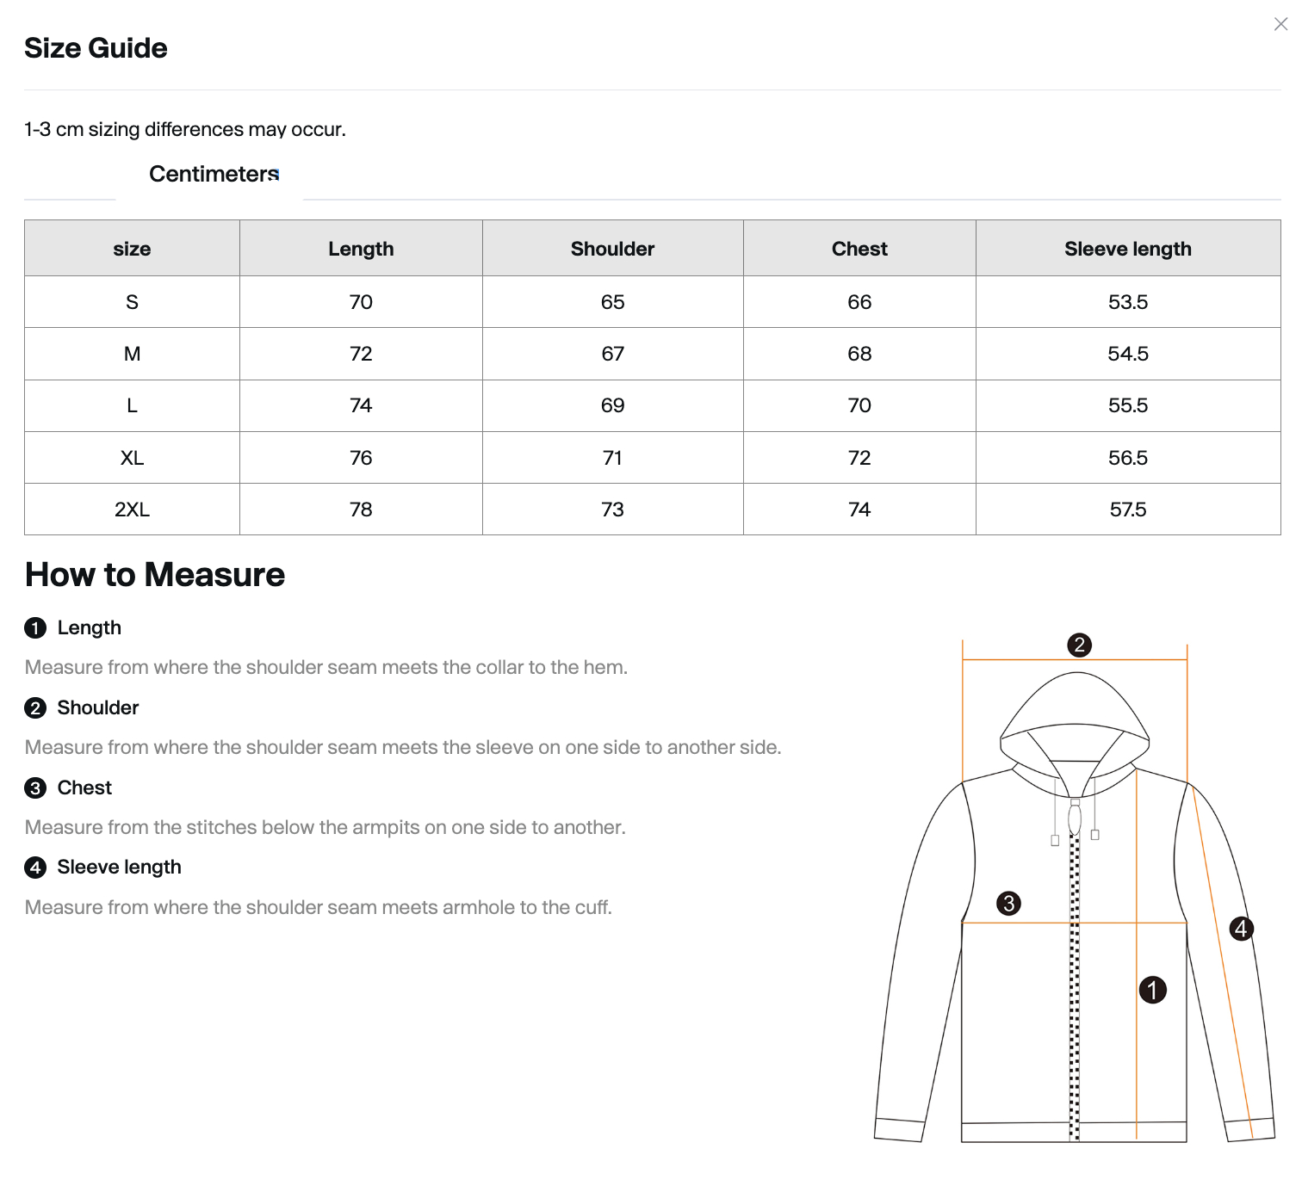Click the "2" badge next to the Shoulder heading
1302x1192 pixels.
(x=34, y=708)
